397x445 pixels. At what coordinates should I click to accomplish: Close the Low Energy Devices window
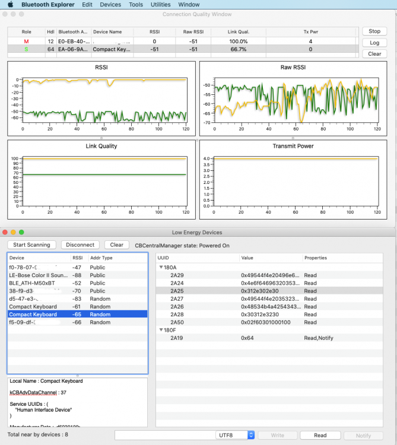(x=5, y=232)
